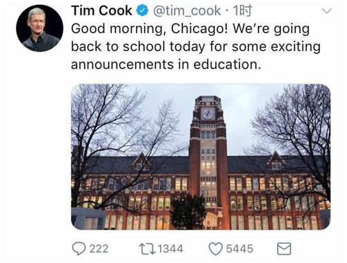Click the lit tower entrance in the photo
Screen dimensions: 347x263
click(211, 220)
